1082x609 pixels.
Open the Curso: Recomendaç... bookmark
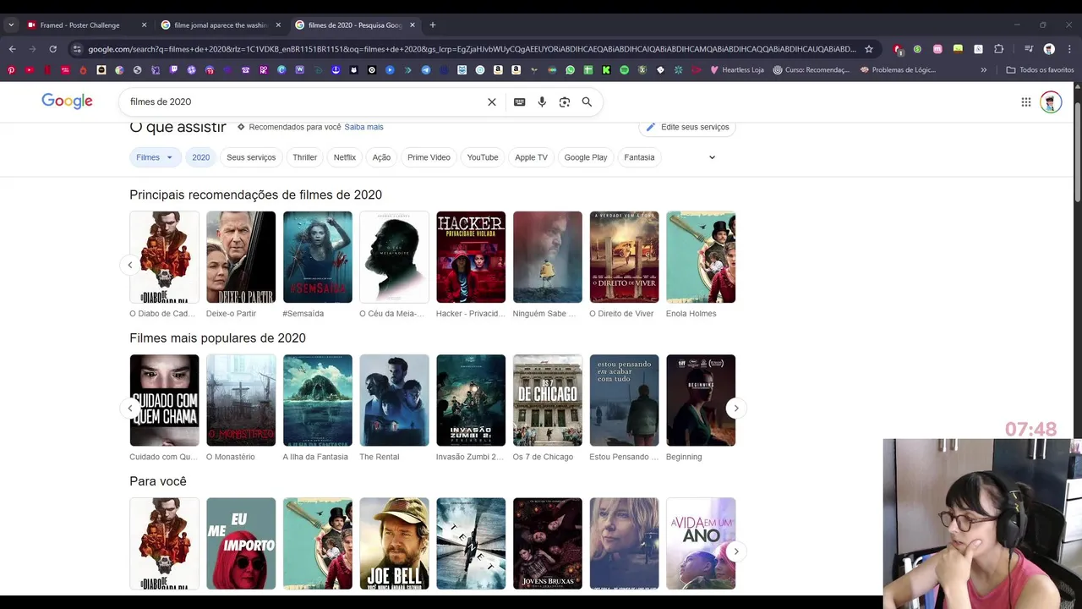tap(811, 70)
